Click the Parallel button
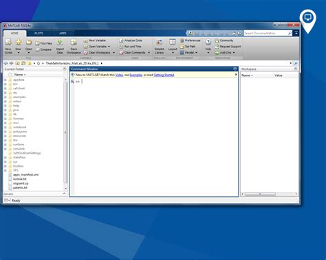Screen dimensions: 326x260 point(187,53)
